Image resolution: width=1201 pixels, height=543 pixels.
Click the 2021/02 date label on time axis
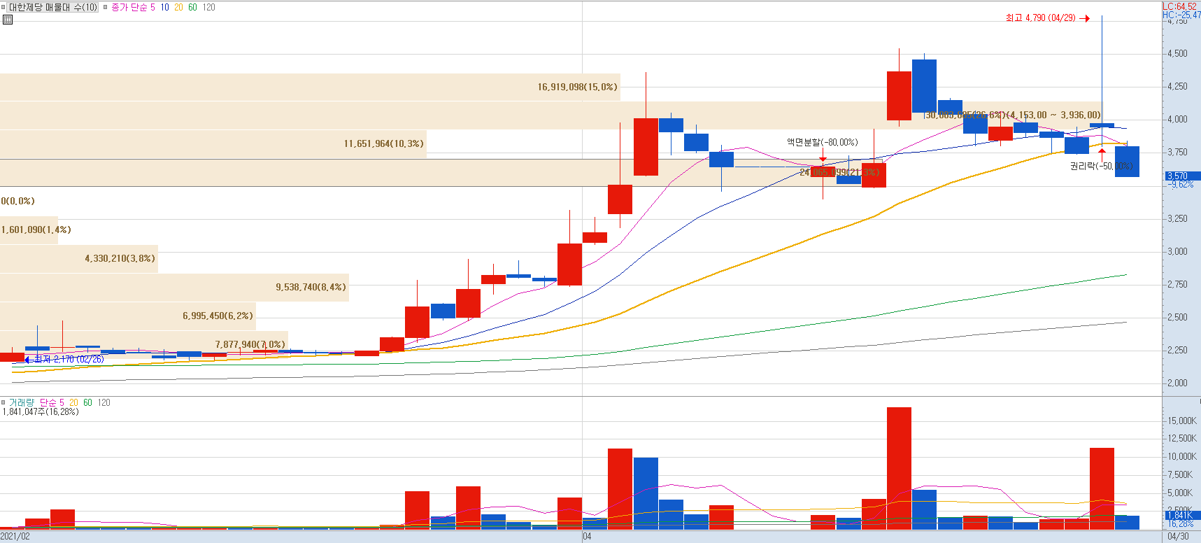[15, 537]
